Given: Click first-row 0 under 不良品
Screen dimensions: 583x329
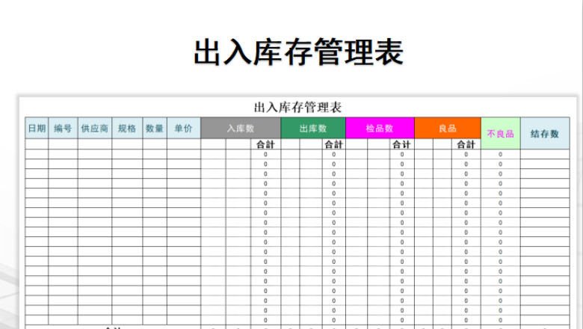Looking at the screenshot, I should click(501, 154).
